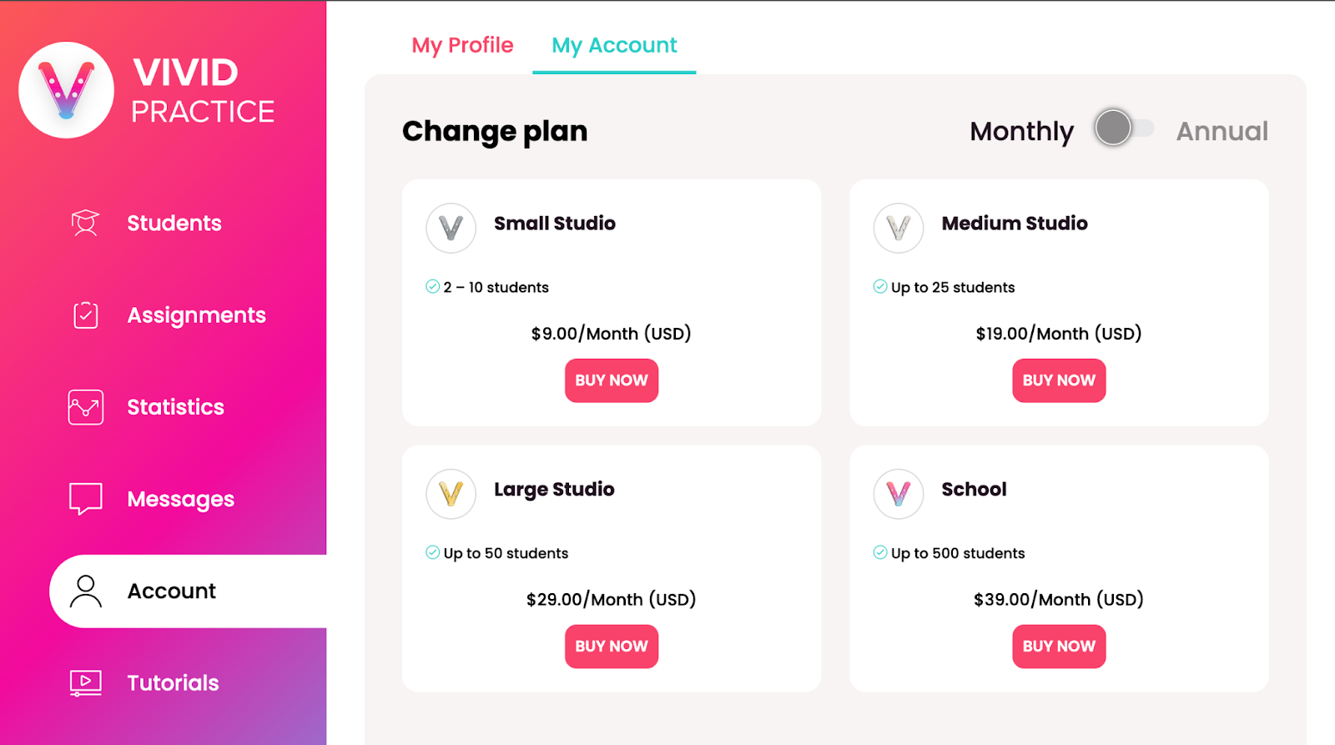This screenshot has width=1335, height=745.
Task: Click the Small Studio plan logo
Action: (451, 228)
